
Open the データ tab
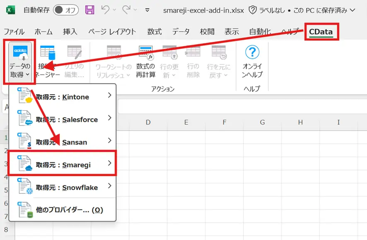coord(181,31)
